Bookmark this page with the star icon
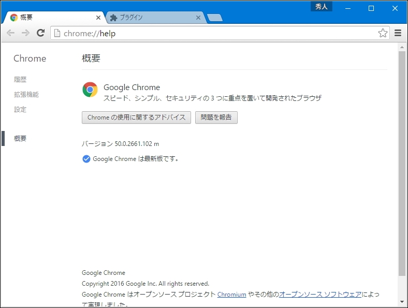The height and width of the screenshot is (308, 408). coord(383,33)
